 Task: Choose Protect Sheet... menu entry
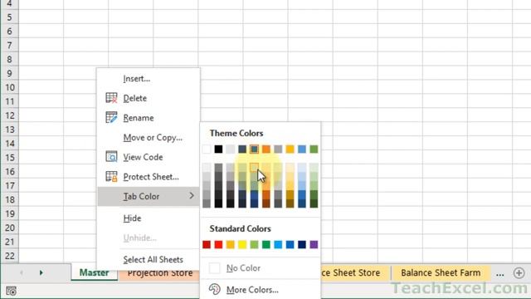click(x=151, y=177)
